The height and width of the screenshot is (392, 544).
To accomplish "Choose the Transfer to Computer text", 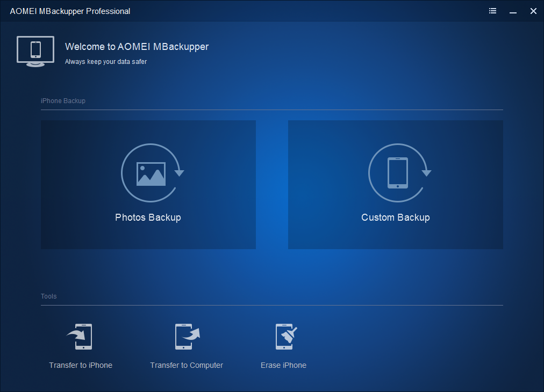I will [187, 365].
